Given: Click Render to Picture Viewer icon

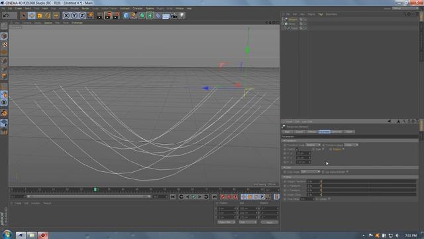Looking at the screenshot, I should 108,15.
